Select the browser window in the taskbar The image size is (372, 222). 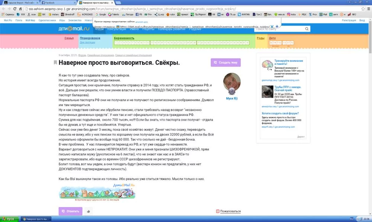(36, 219)
